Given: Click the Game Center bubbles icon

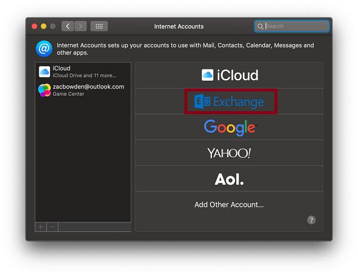Looking at the screenshot, I should 44,90.
